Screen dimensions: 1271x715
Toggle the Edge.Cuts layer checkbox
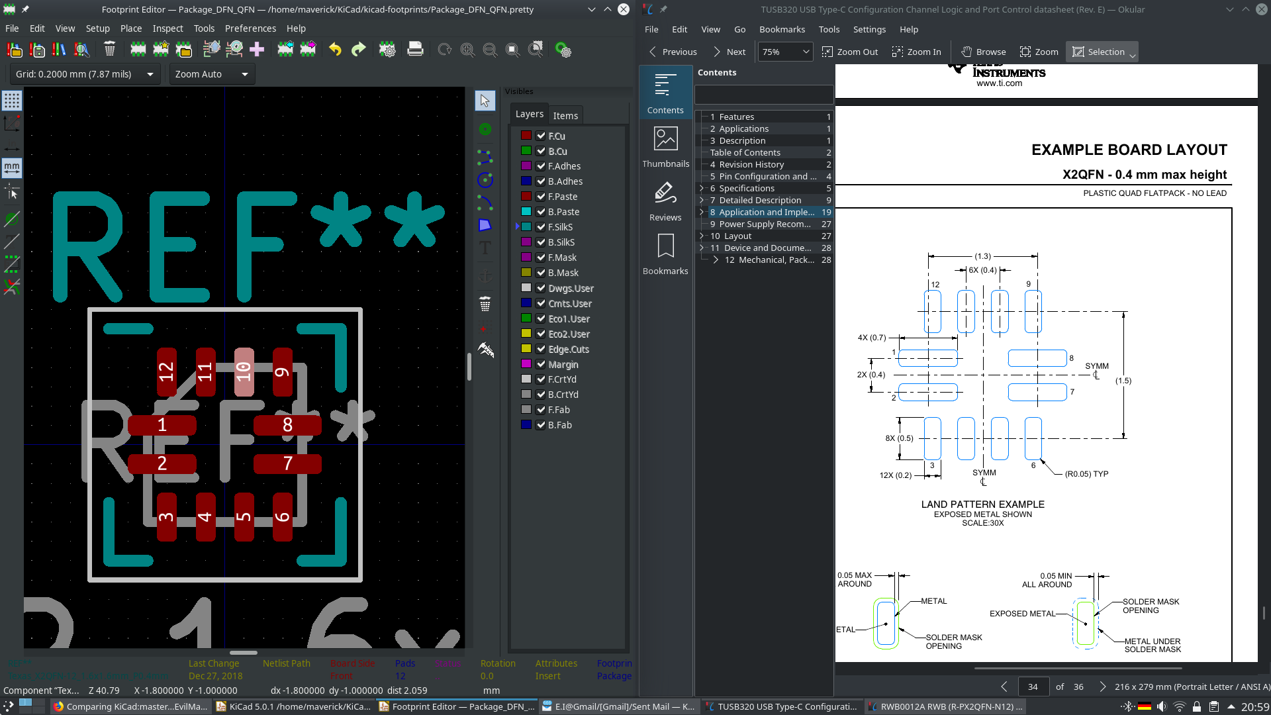point(541,350)
